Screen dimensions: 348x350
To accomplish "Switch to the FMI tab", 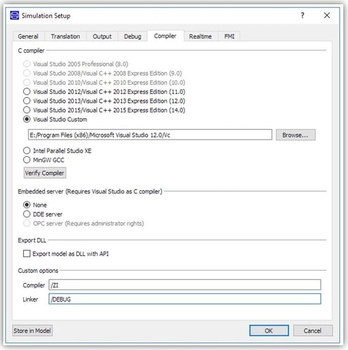I will [x=229, y=36].
